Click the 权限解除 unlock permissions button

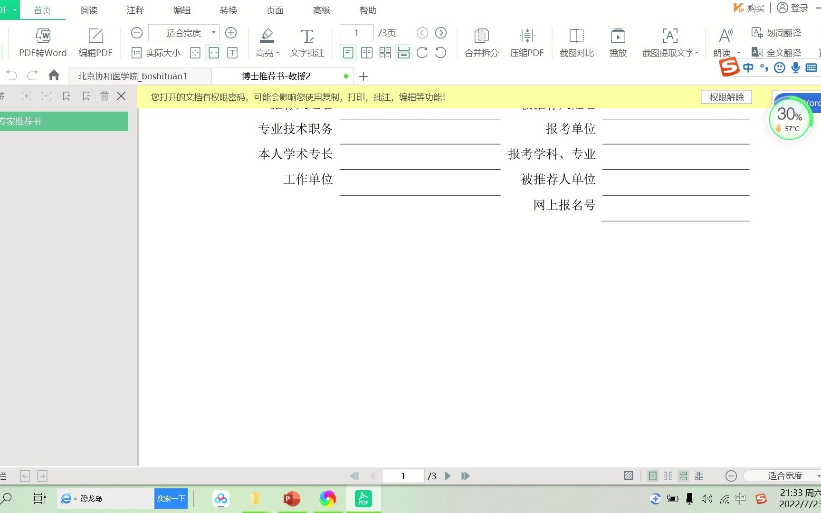[x=726, y=97]
